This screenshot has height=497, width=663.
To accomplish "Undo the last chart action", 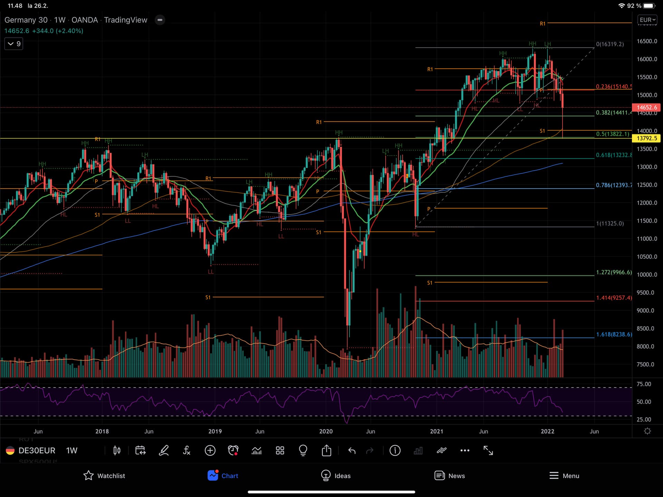I will click(352, 450).
